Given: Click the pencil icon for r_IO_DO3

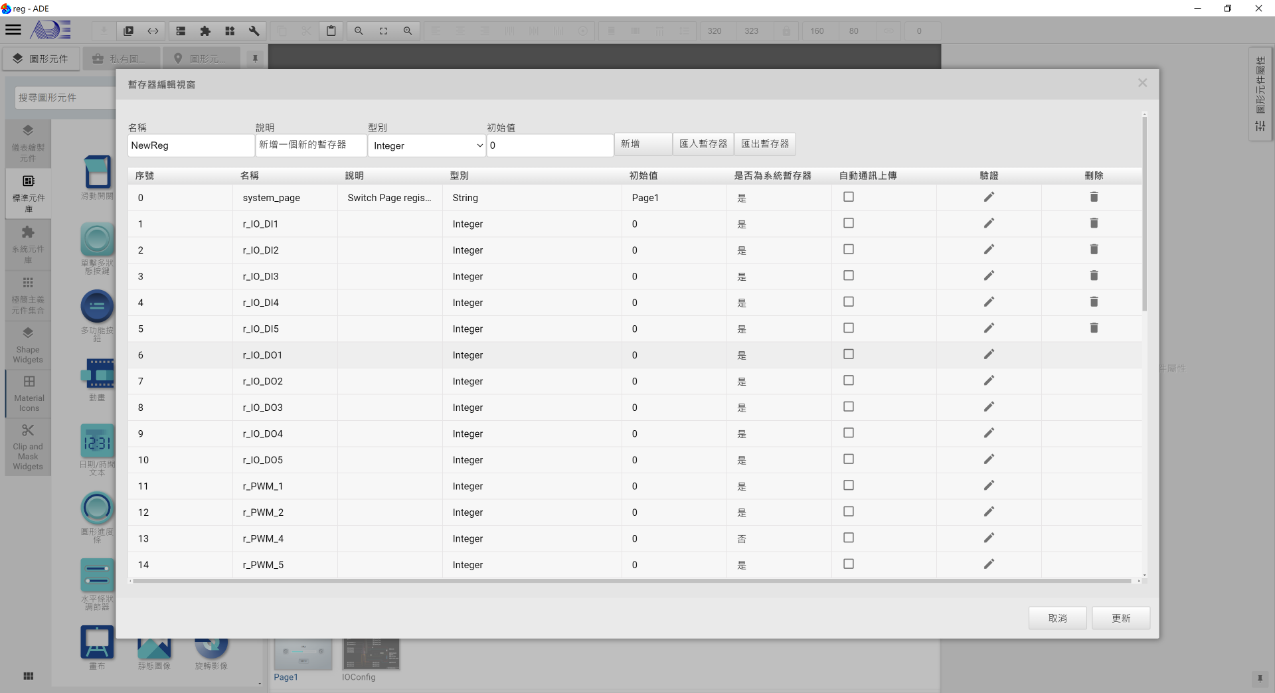Looking at the screenshot, I should tap(989, 407).
